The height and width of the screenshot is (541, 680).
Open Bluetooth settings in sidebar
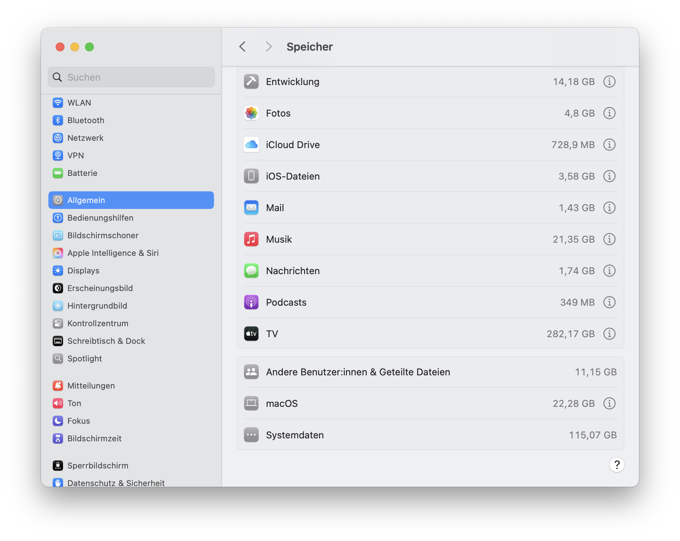(x=131, y=120)
